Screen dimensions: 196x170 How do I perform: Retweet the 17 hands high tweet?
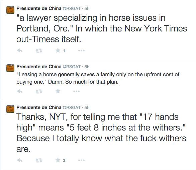39,160
